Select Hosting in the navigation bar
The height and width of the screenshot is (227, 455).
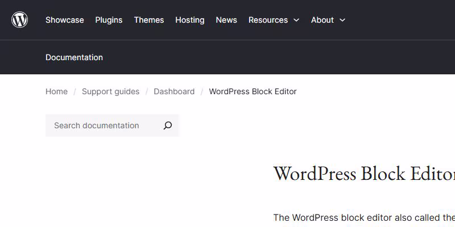click(x=190, y=20)
